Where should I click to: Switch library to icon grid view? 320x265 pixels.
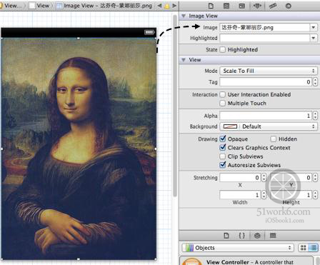click(x=303, y=248)
